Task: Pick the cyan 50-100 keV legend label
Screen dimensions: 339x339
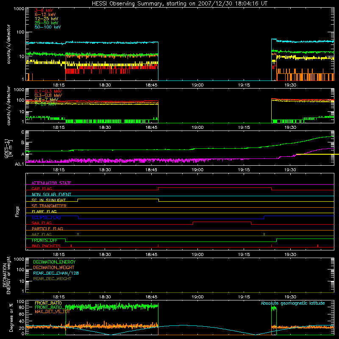Action: tap(47, 27)
